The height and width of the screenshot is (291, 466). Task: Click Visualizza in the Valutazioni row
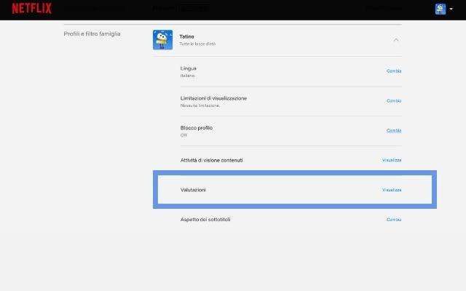pos(392,190)
